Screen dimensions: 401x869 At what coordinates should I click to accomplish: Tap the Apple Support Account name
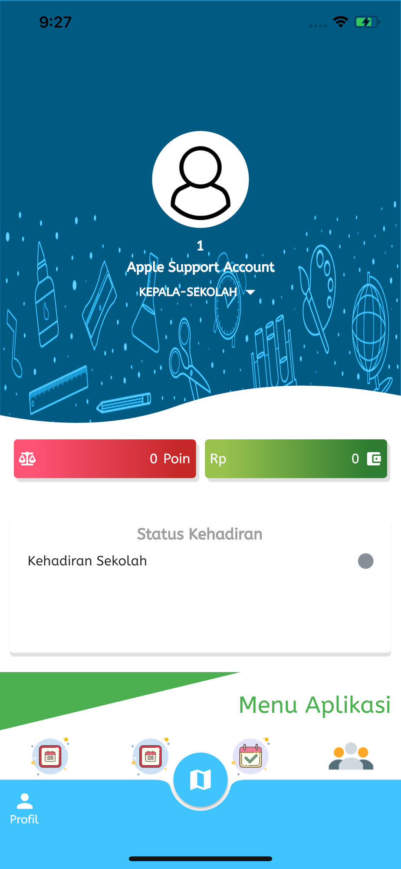pos(200,267)
